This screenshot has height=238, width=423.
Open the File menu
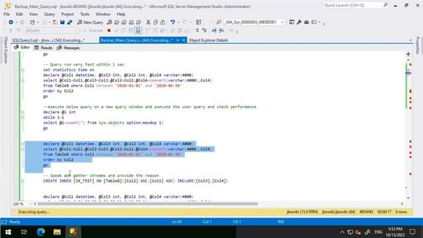(7, 14)
